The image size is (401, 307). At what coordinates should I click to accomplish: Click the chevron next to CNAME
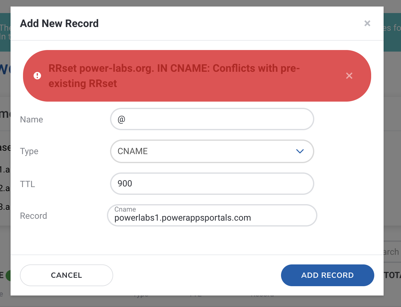300,151
